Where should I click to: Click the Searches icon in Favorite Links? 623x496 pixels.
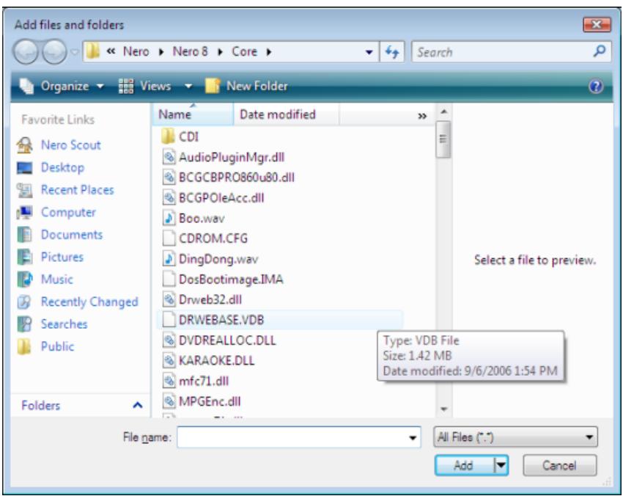24,324
